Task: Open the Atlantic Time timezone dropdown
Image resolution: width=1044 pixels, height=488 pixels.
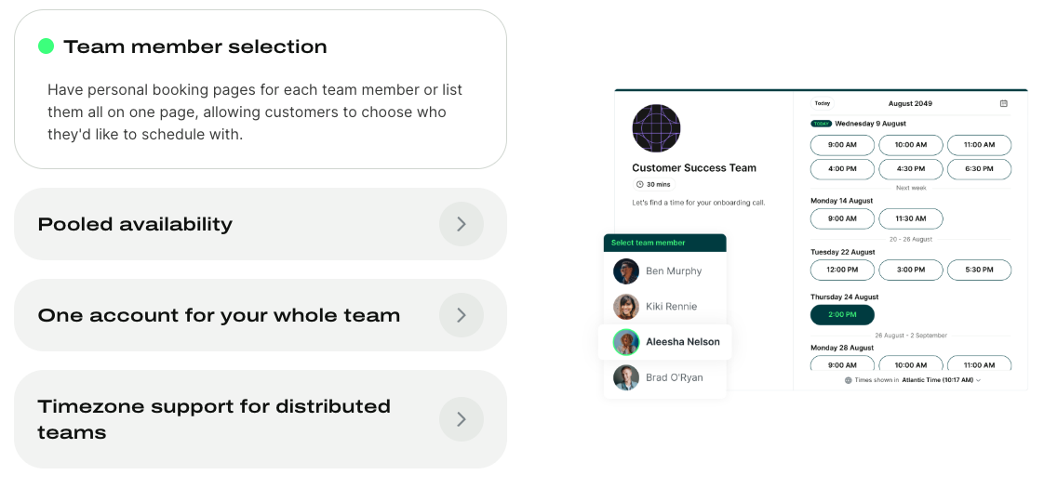Action: coord(941,380)
